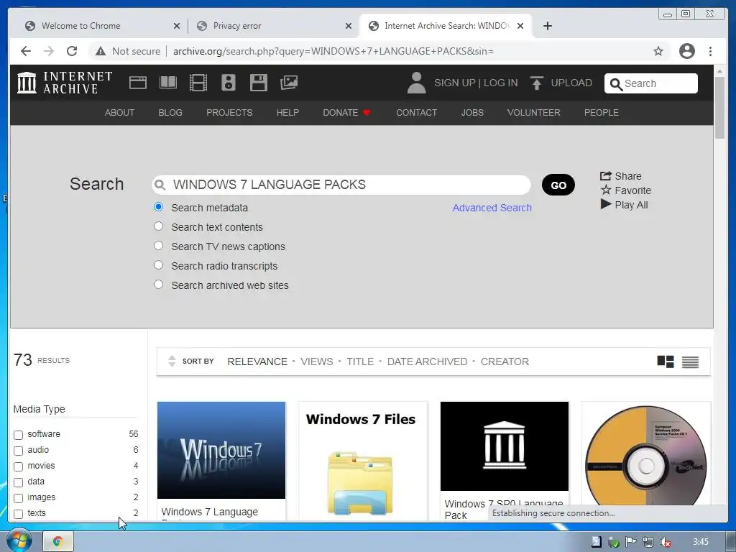Open Chrome three-dot menu
Screen dimensions: 736x552
click(x=710, y=51)
